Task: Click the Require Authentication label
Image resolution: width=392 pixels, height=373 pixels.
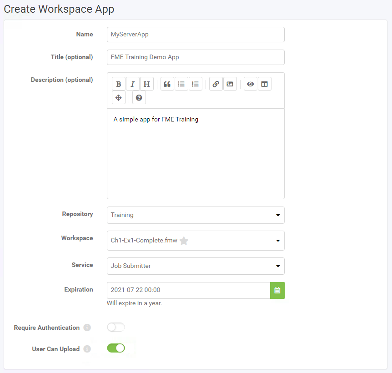Action: tap(47, 328)
